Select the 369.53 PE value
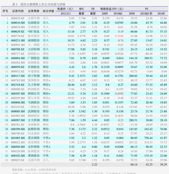The width and height of the screenshot is (169, 174). pos(149,58)
